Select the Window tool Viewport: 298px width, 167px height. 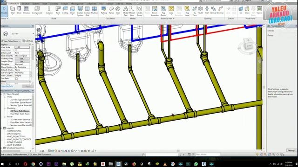coord(26,10)
